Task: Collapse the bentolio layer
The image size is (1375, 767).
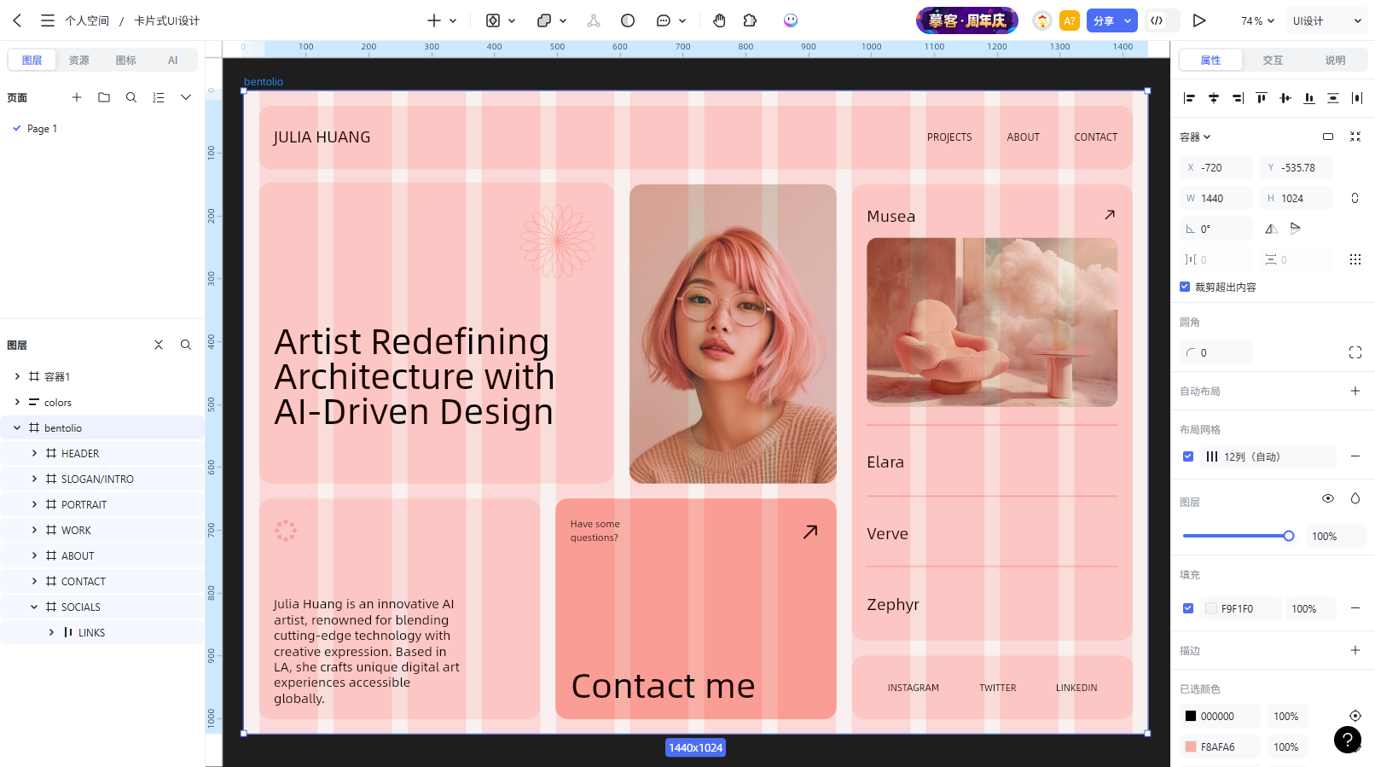Action: tap(17, 427)
